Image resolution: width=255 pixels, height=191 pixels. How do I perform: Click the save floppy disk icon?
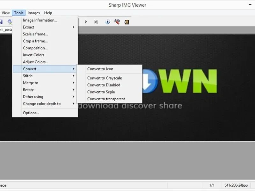coord(1,22)
